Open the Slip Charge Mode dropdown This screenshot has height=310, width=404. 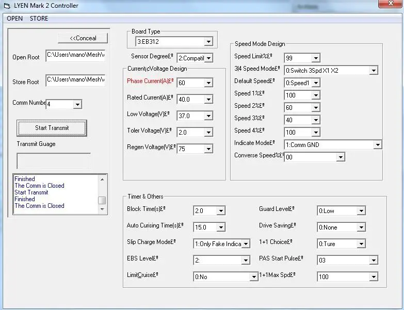coord(246,244)
